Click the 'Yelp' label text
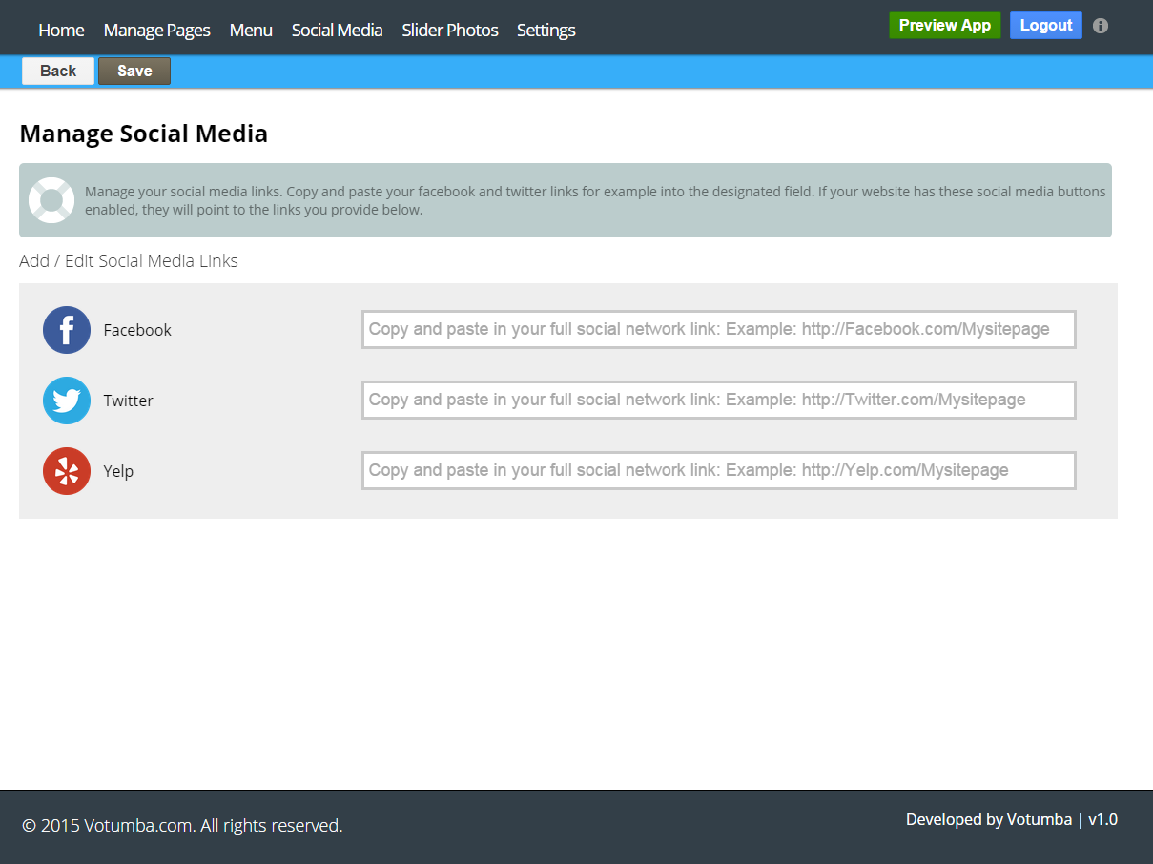This screenshot has width=1153, height=864. pyautogui.click(x=118, y=471)
